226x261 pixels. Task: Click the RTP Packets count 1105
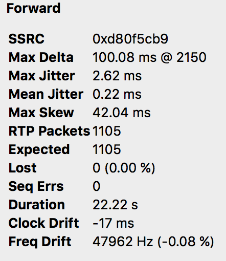107,131
